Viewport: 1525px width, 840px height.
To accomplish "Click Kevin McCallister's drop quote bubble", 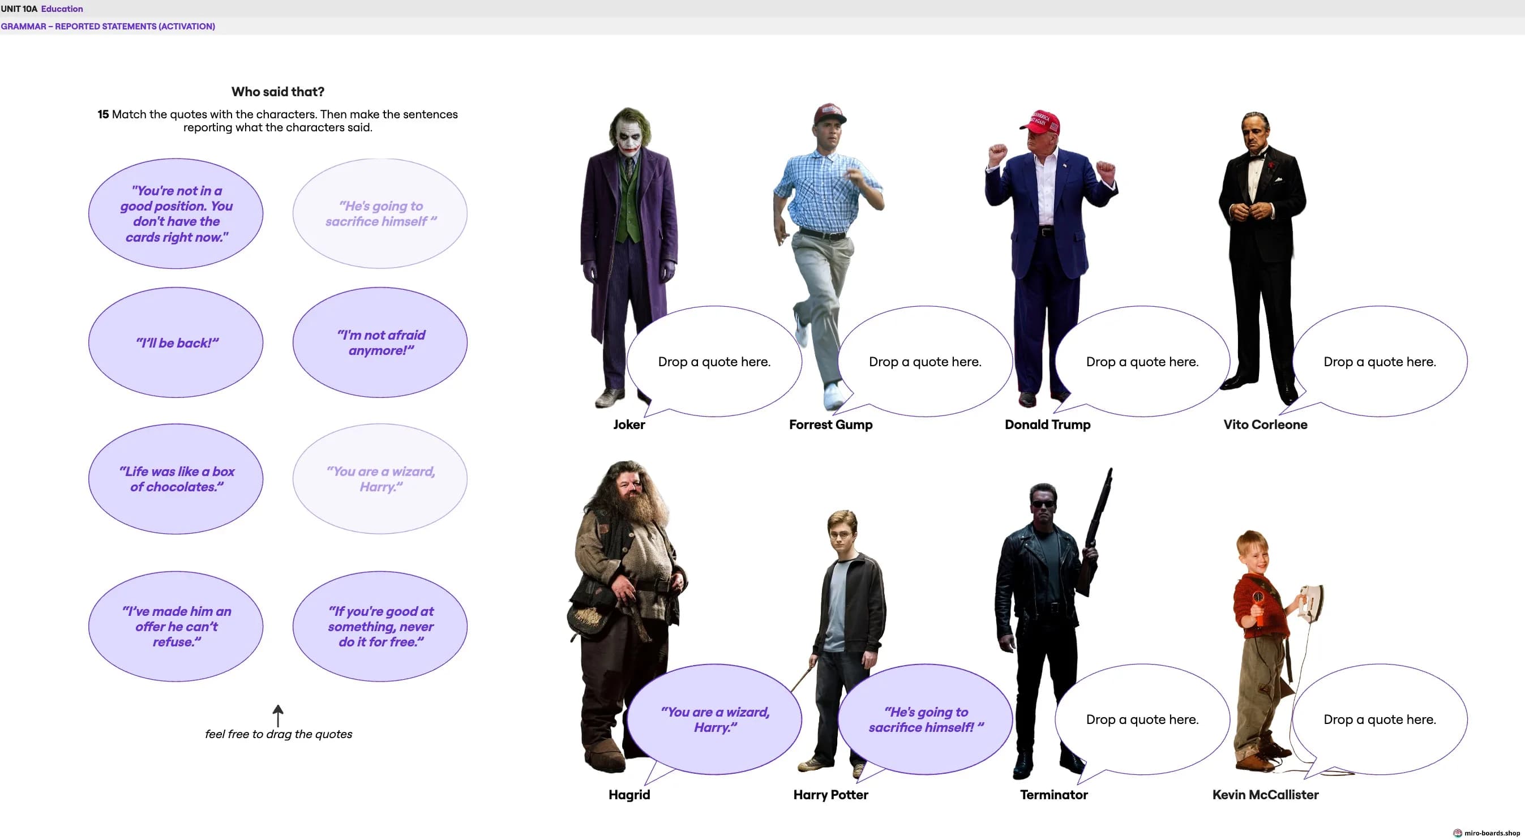I will click(1380, 719).
